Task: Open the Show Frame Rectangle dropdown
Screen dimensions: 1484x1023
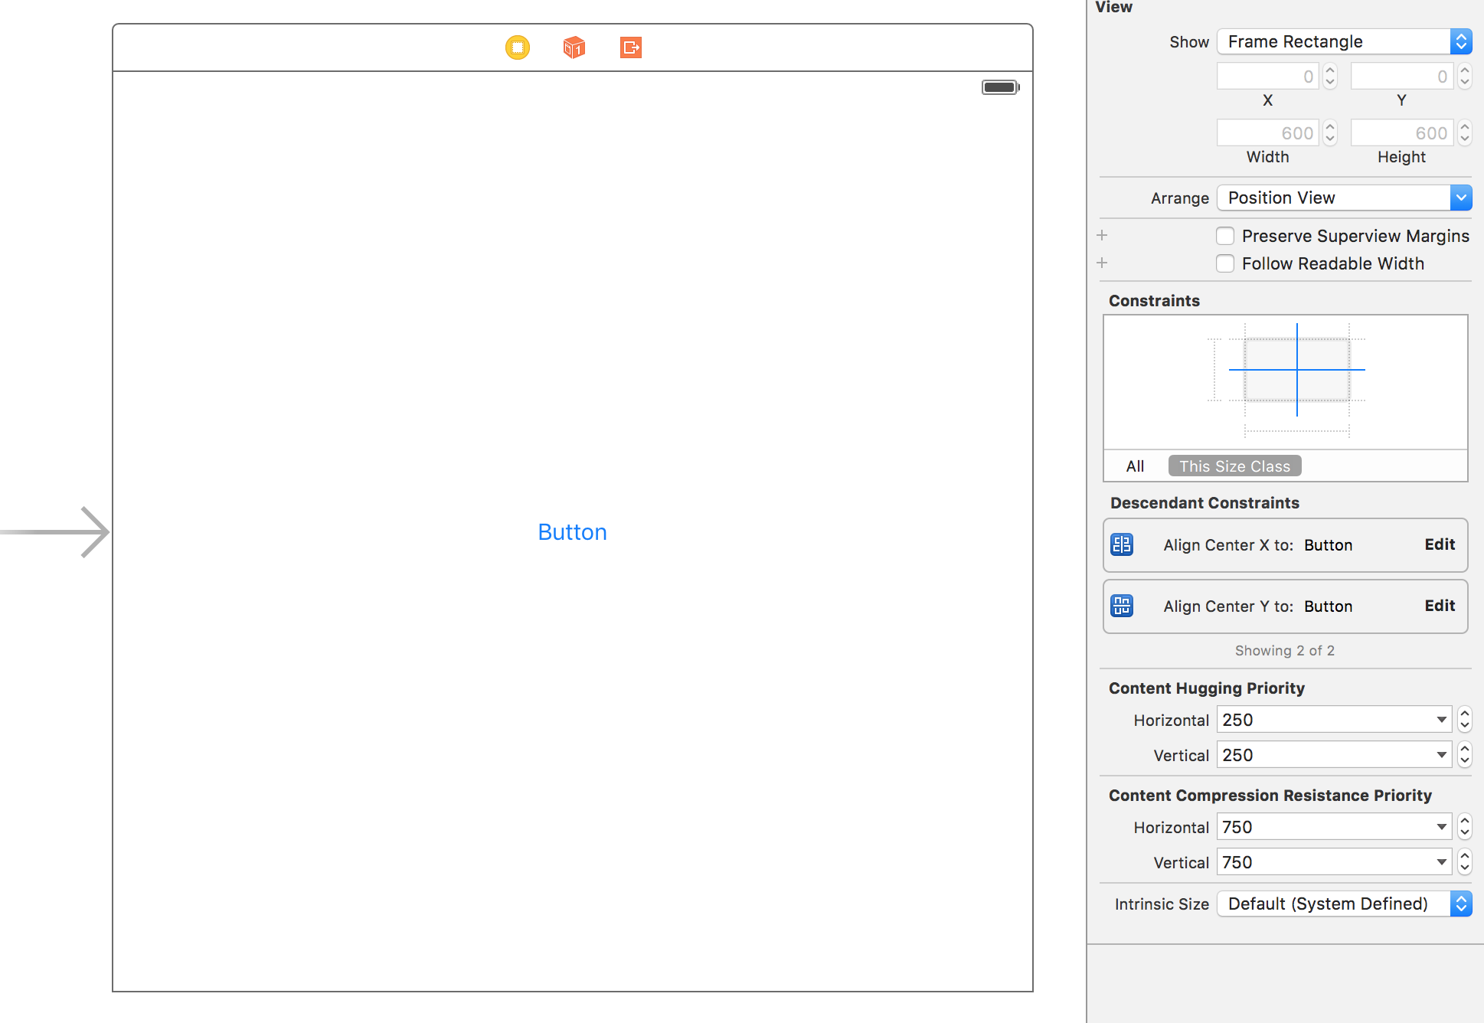Action: (1344, 41)
